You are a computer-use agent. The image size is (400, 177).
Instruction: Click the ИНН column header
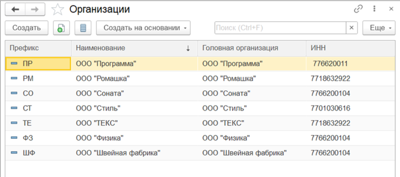coord(350,48)
